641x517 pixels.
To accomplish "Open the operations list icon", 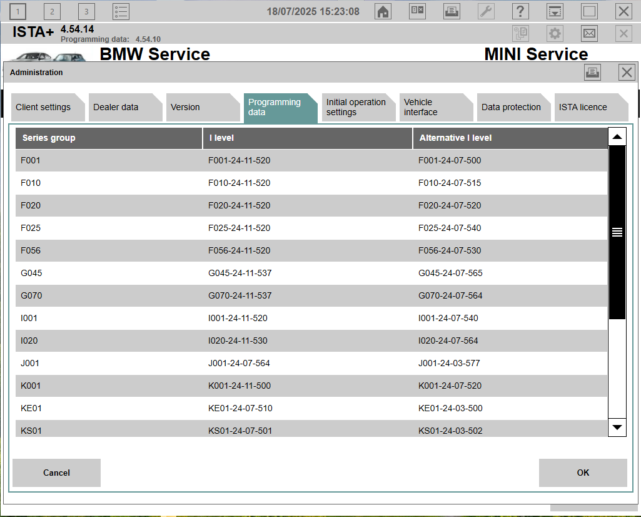I will [120, 11].
